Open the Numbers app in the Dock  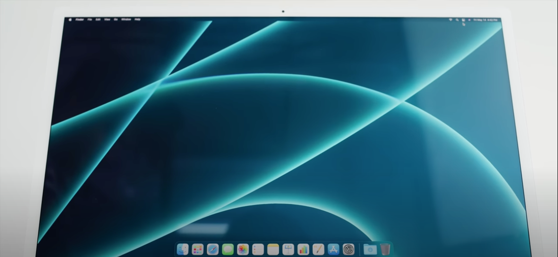[x=303, y=249]
